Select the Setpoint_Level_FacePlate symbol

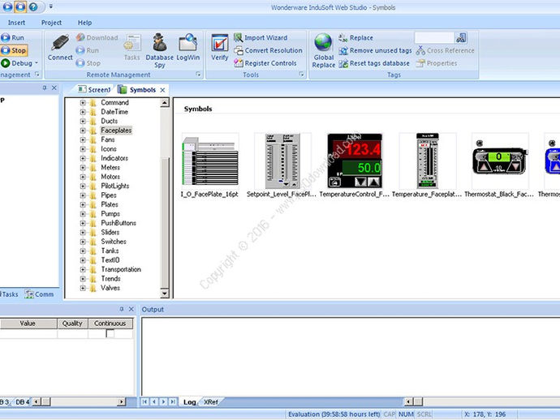pos(282,165)
